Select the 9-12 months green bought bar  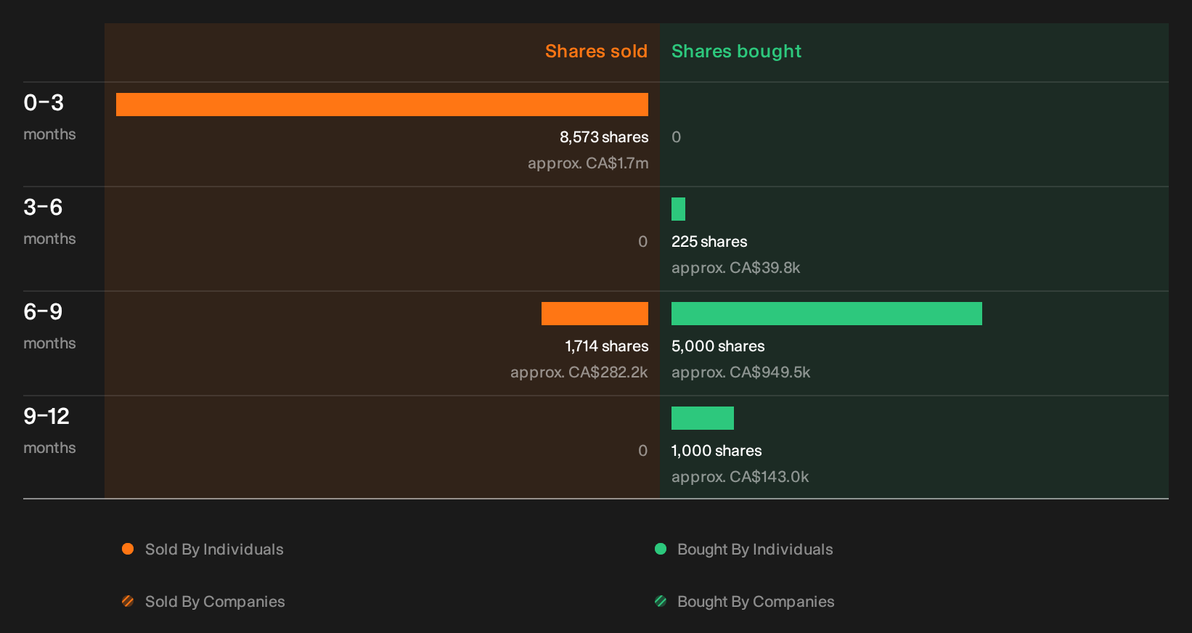point(703,418)
